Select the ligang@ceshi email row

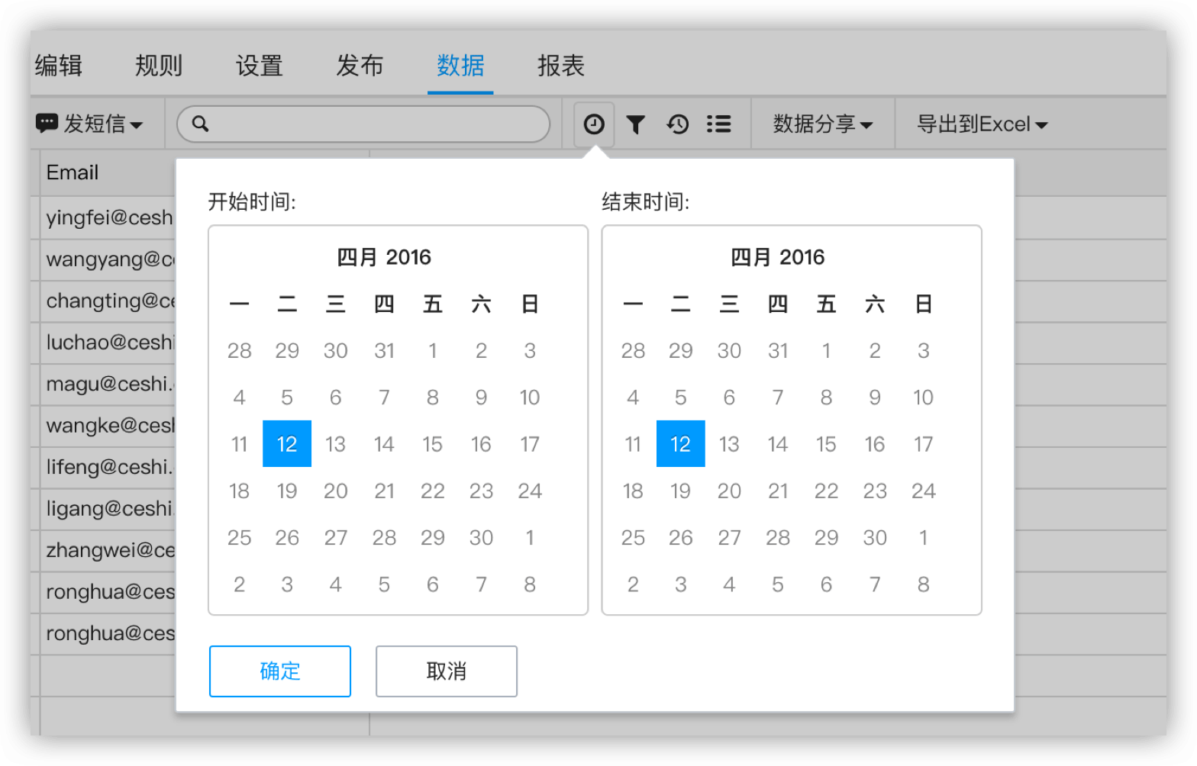(109, 508)
